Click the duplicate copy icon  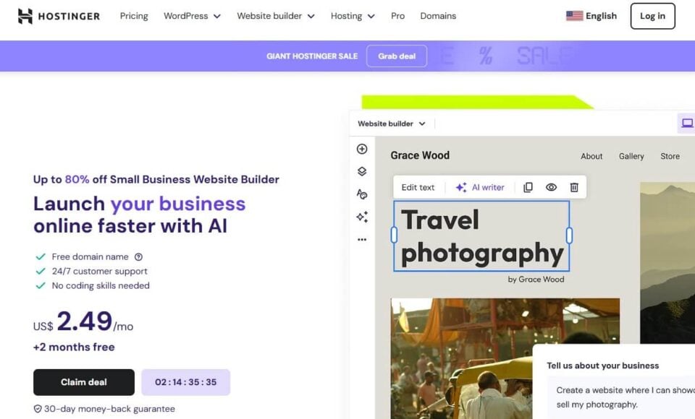528,187
